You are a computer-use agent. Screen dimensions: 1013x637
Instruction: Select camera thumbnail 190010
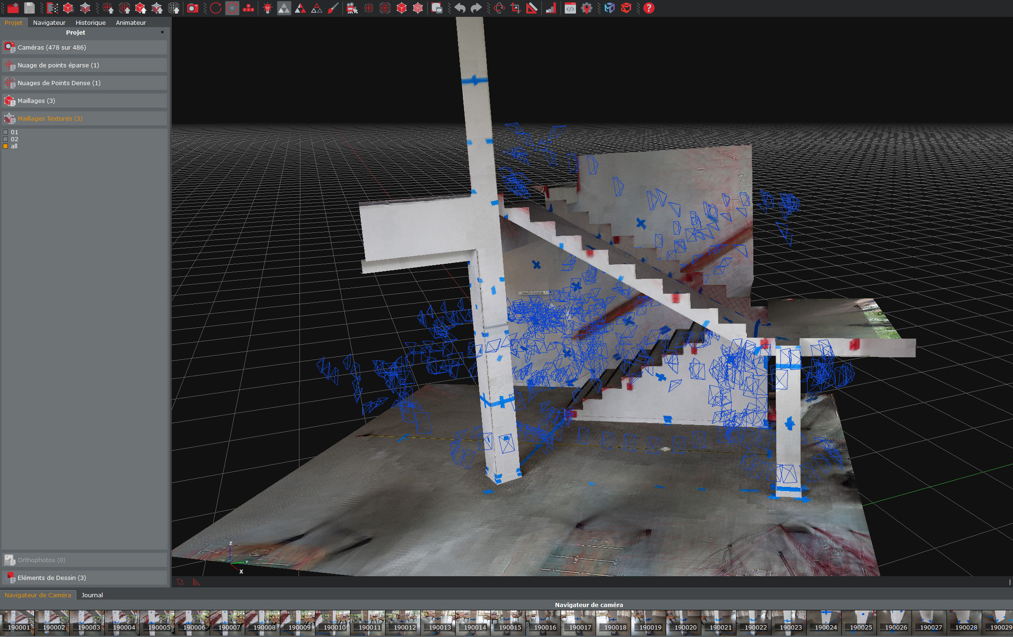click(333, 623)
